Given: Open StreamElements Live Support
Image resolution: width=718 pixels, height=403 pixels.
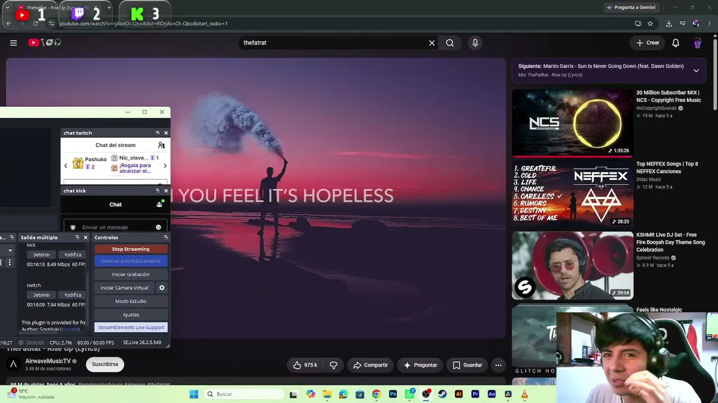Looking at the screenshot, I should point(131,327).
